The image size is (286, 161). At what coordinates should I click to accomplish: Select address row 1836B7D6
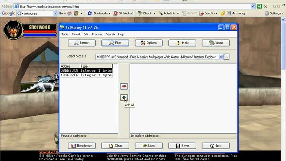point(86,75)
